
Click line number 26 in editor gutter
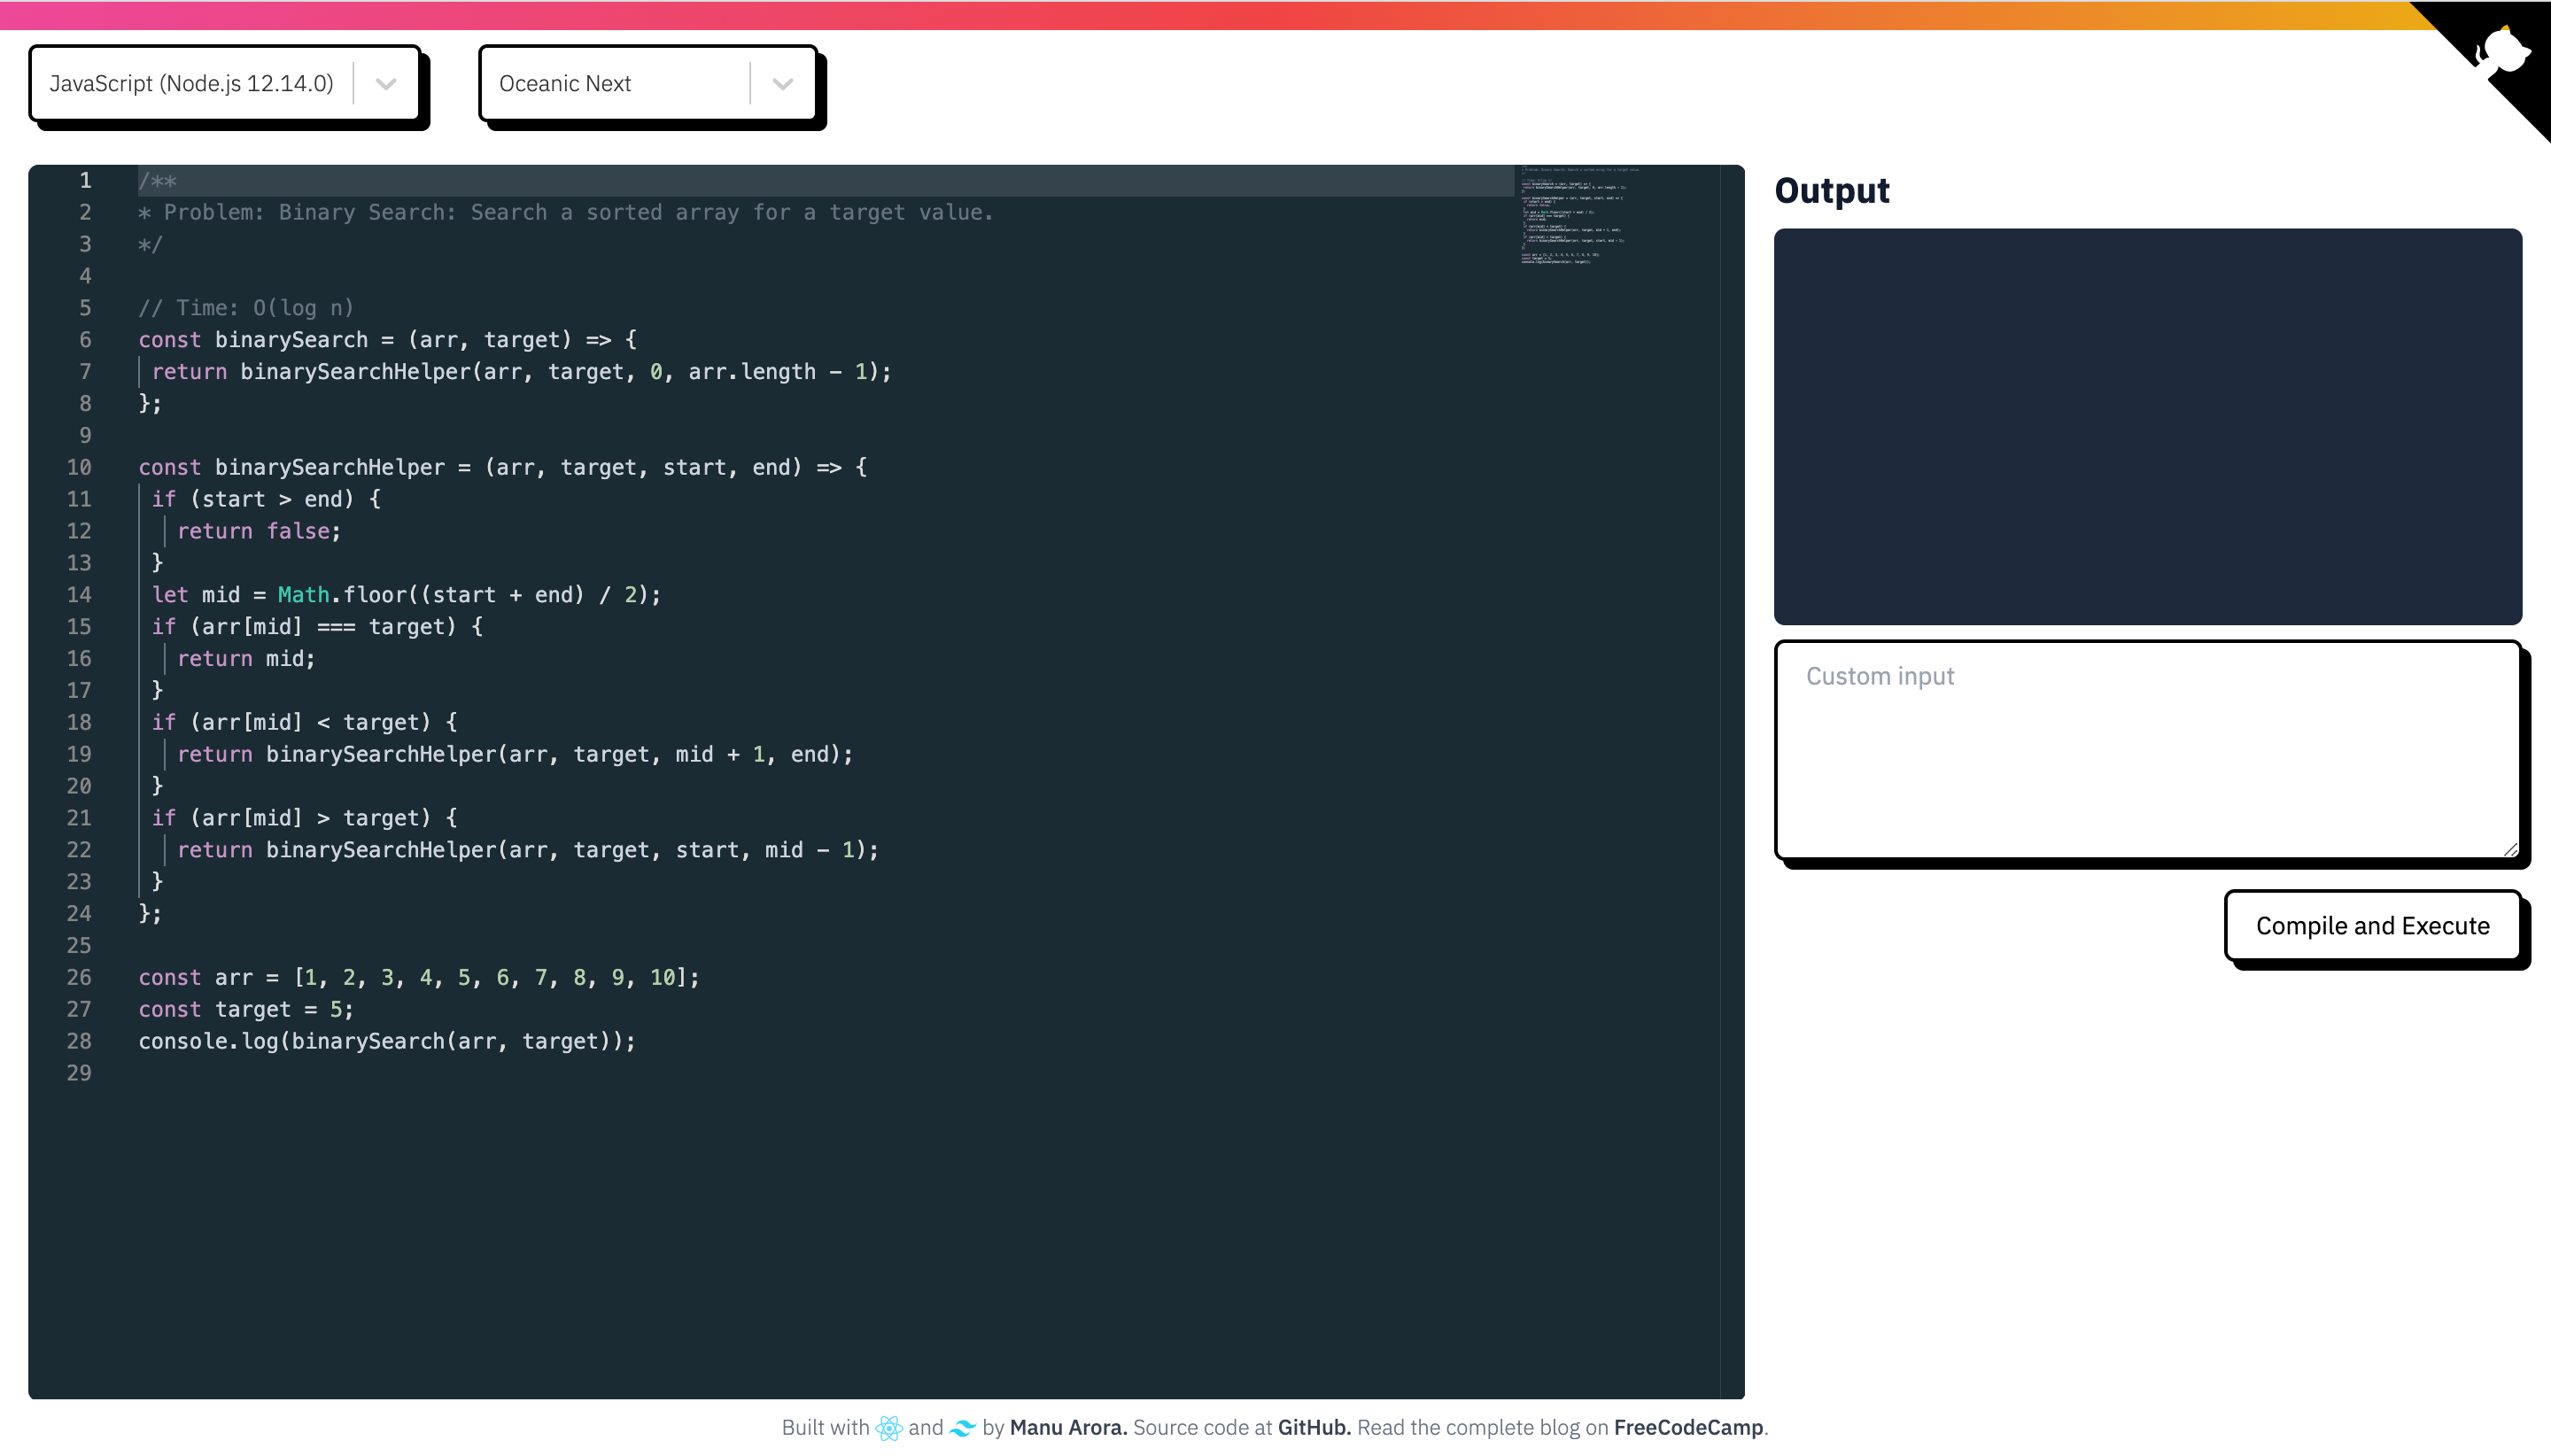tap(79, 977)
